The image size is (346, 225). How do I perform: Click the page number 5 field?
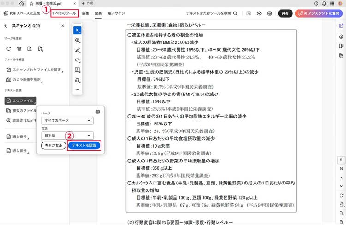pyautogui.click(x=341, y=160)
